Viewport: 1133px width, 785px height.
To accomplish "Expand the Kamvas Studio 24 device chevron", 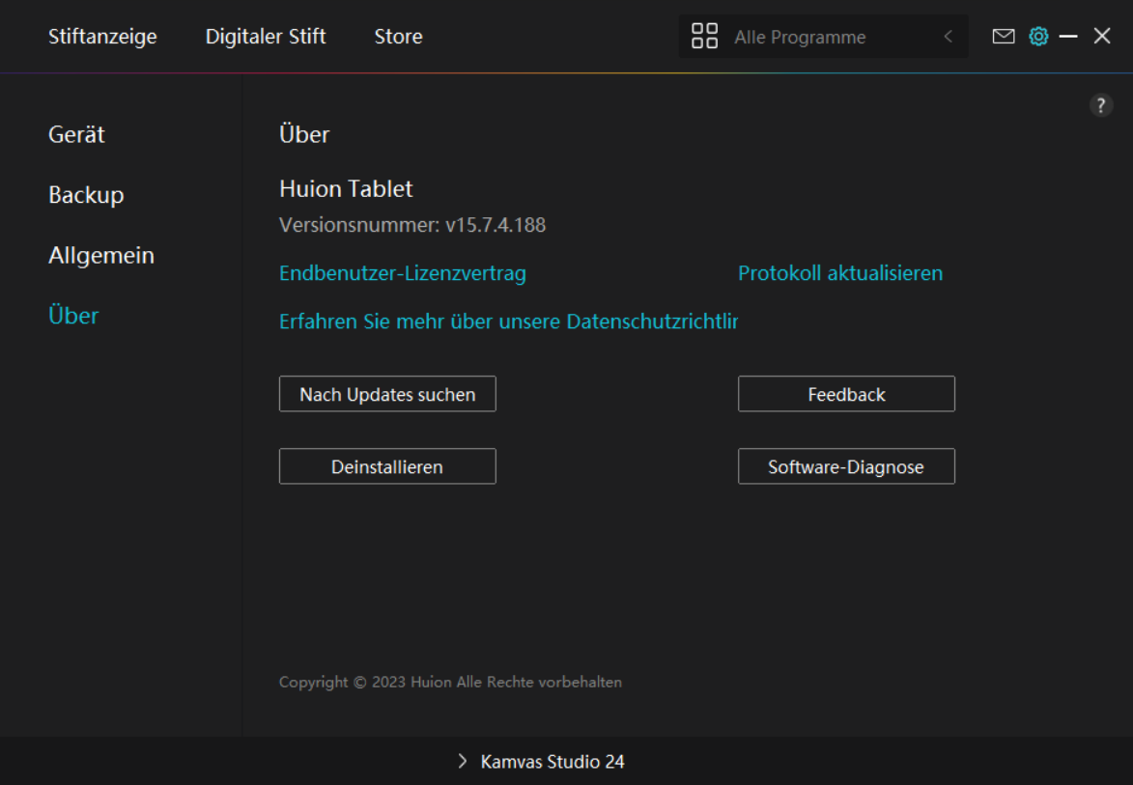I will coord(463,762).
